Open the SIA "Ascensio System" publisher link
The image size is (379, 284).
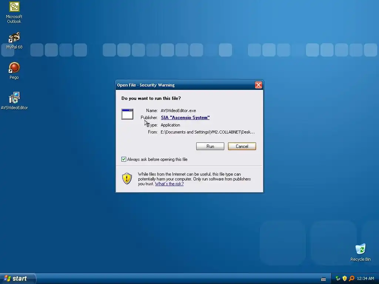coord(185,118)
